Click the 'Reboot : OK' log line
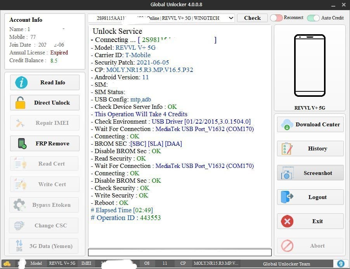The height and width of the screenshot is (269, 350). 109,203
